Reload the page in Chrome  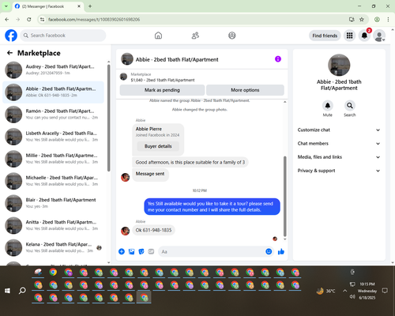29,20
